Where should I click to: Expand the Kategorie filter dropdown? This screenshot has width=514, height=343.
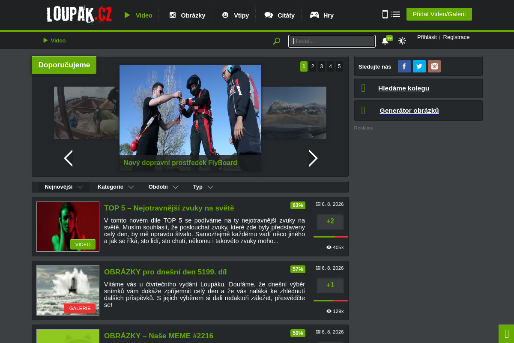[116, 187]
